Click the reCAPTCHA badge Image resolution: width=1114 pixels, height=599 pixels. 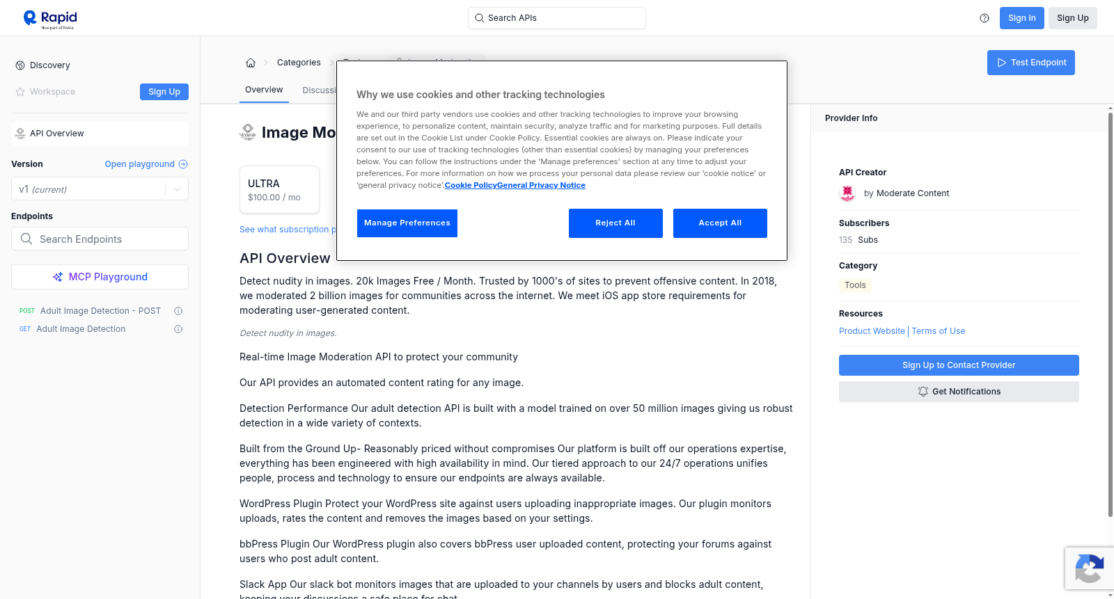(1089, 568)
